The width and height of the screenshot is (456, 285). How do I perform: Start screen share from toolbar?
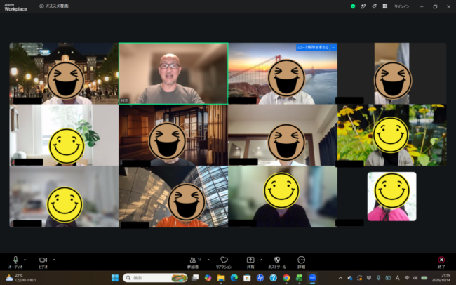[250, 263]
